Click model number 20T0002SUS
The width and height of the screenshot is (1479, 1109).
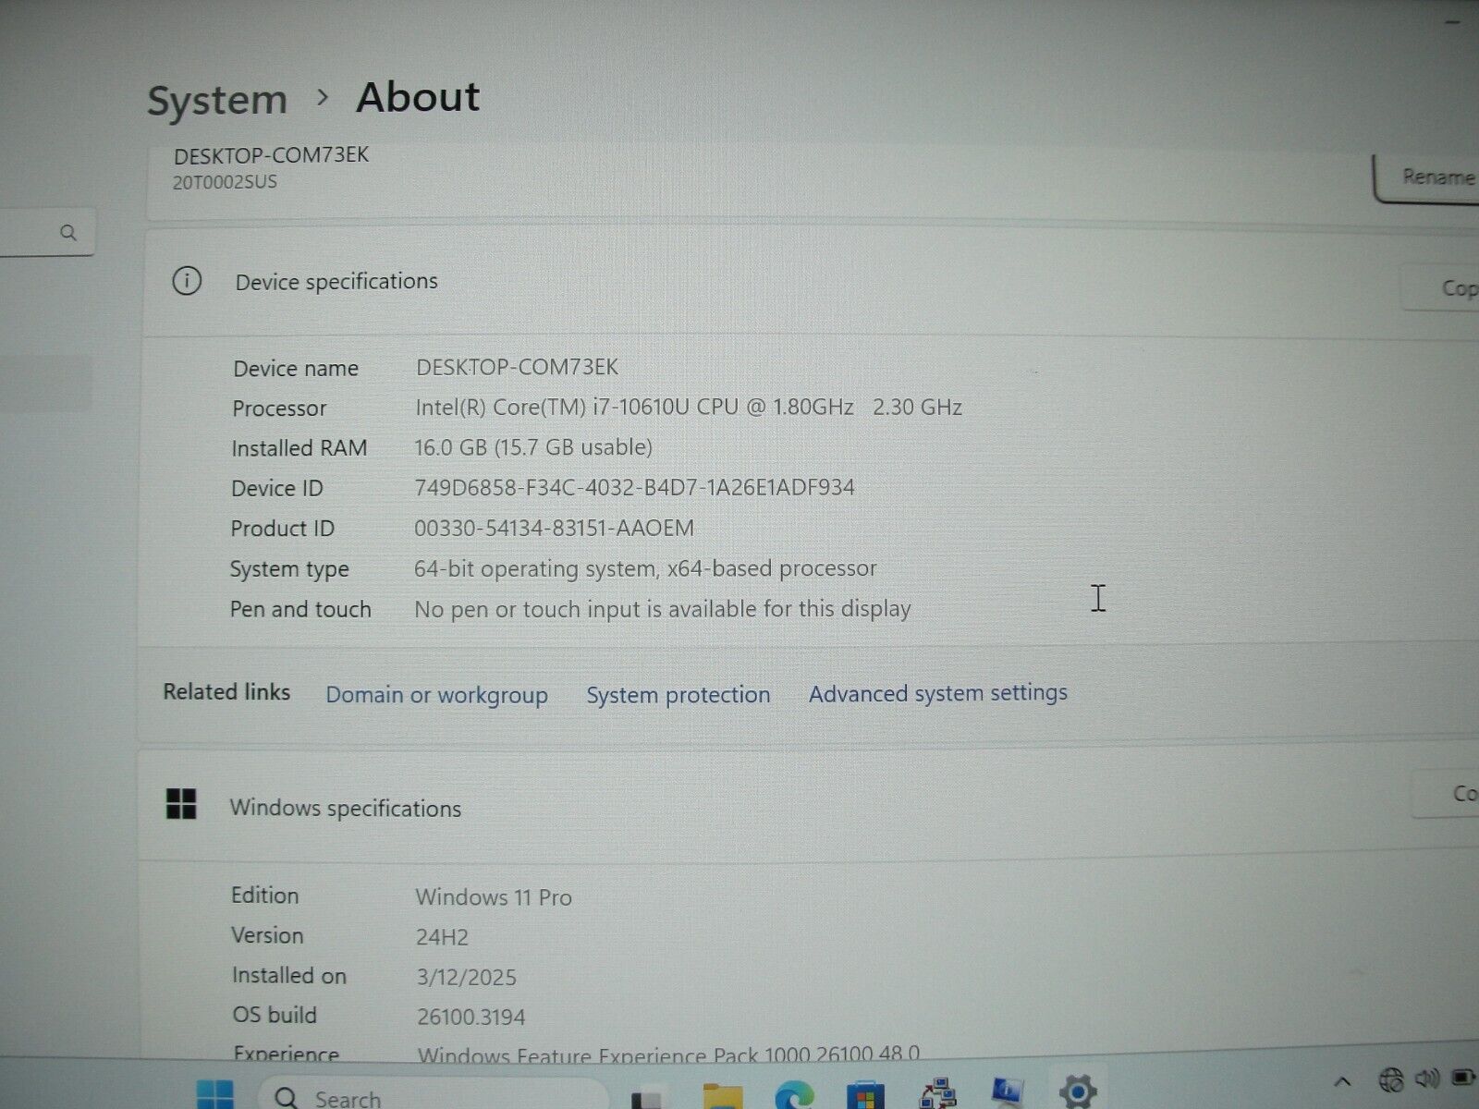225,182
